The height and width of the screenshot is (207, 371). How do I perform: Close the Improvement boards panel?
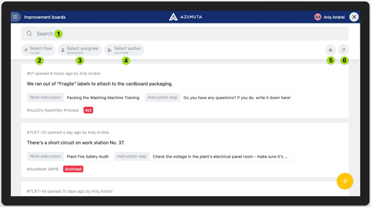tap(354, 17)
